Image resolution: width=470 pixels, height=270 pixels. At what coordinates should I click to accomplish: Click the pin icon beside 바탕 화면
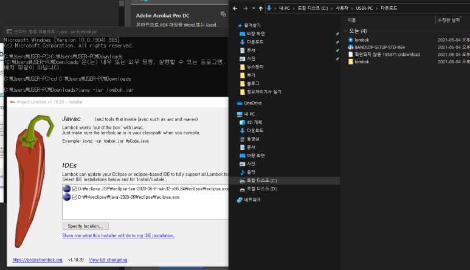[x=337, y=34]
